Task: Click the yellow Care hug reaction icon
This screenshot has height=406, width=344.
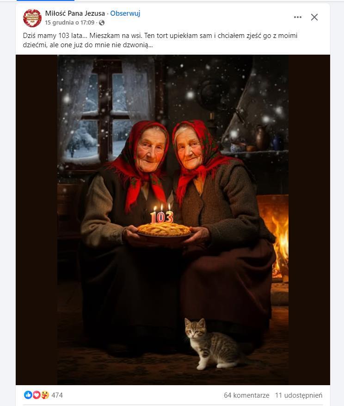Action: (x=45, y=395)
